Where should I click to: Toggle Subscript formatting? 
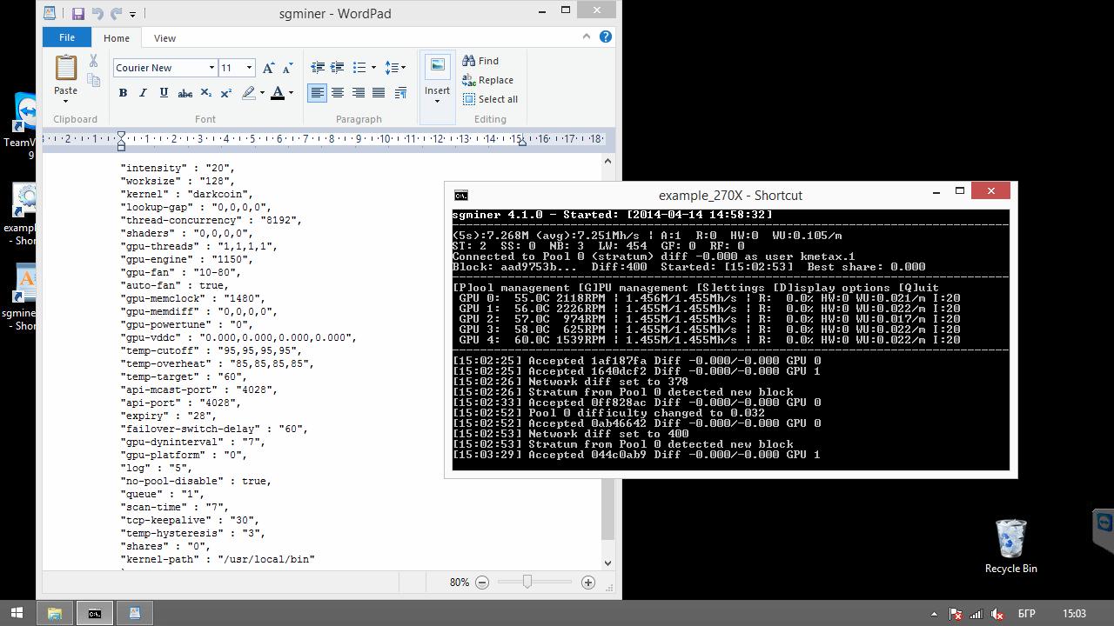[x=205, y=93]
